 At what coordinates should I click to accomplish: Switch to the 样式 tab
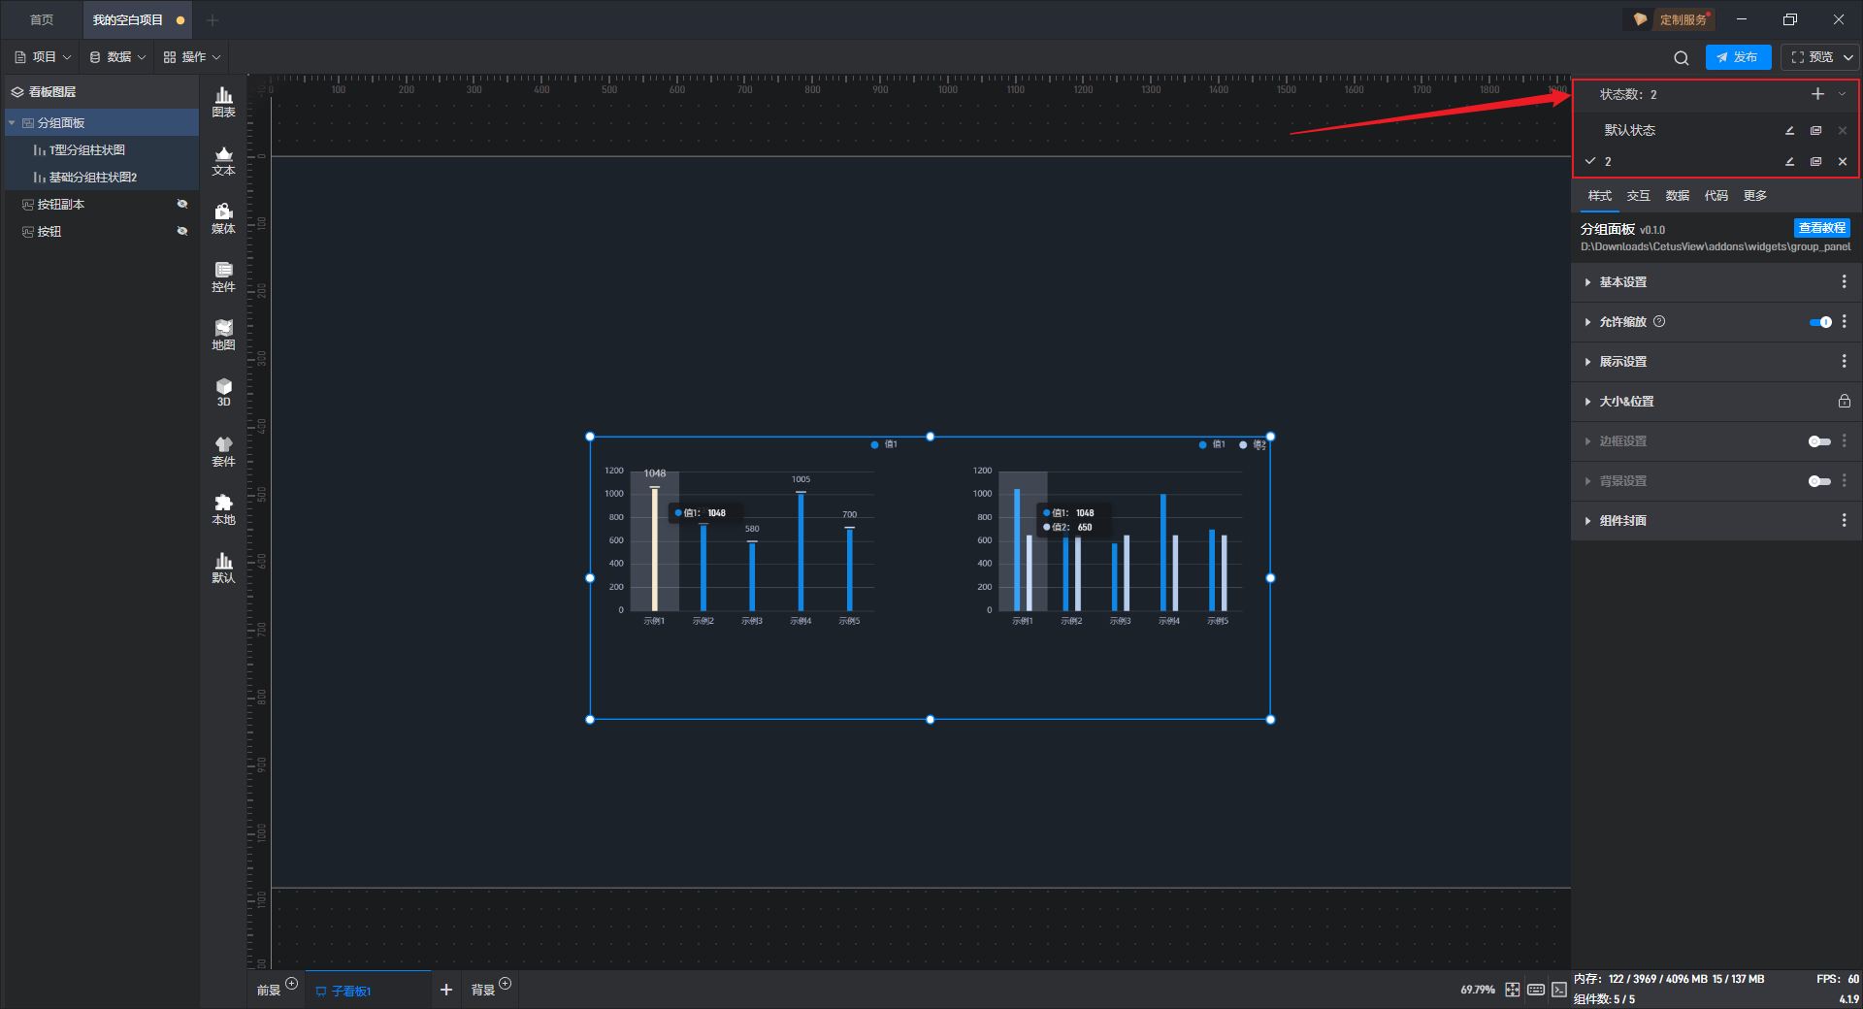1599,196
